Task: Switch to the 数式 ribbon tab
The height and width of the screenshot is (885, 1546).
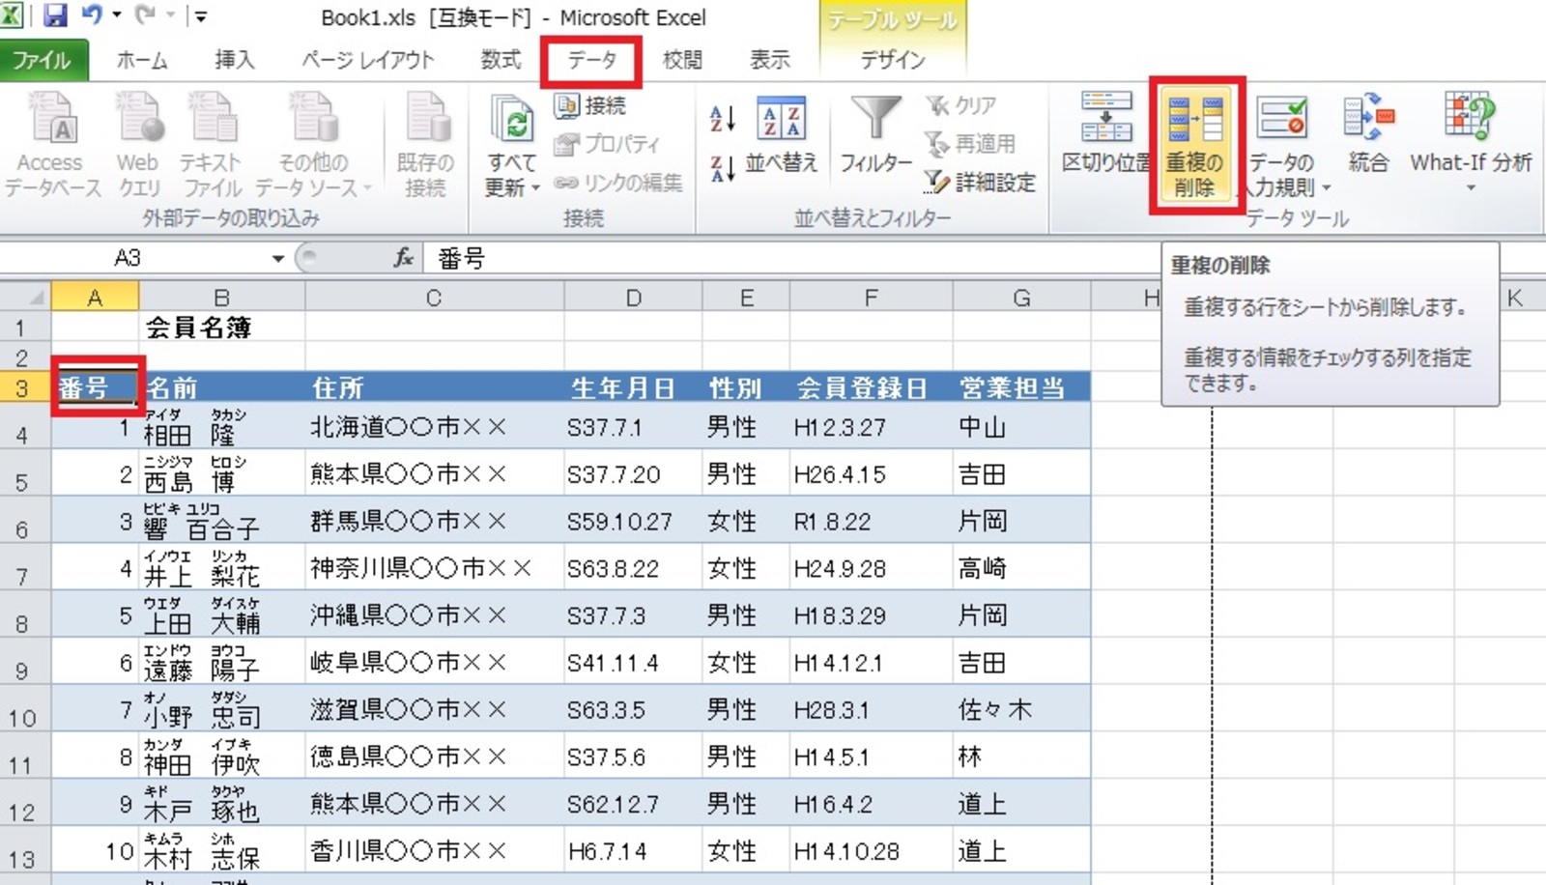Action: pos(501,60)
